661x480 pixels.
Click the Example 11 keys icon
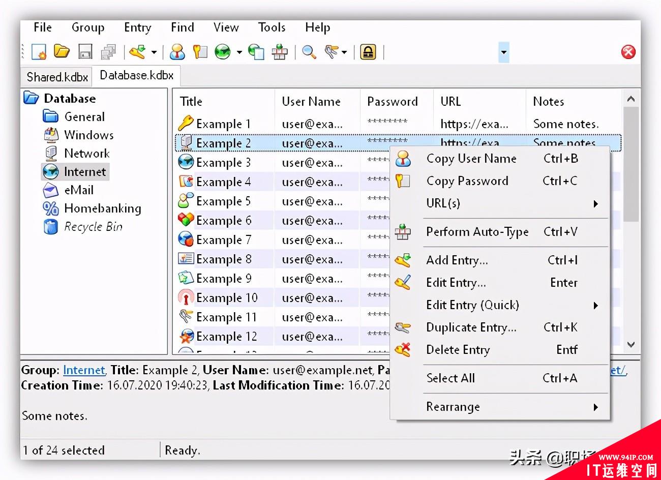tap(186, 317)
